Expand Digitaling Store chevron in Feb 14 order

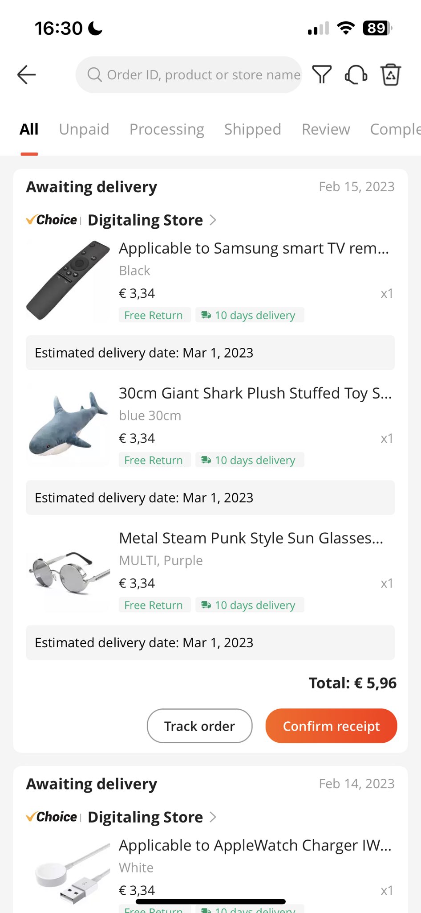coord(213,817)
